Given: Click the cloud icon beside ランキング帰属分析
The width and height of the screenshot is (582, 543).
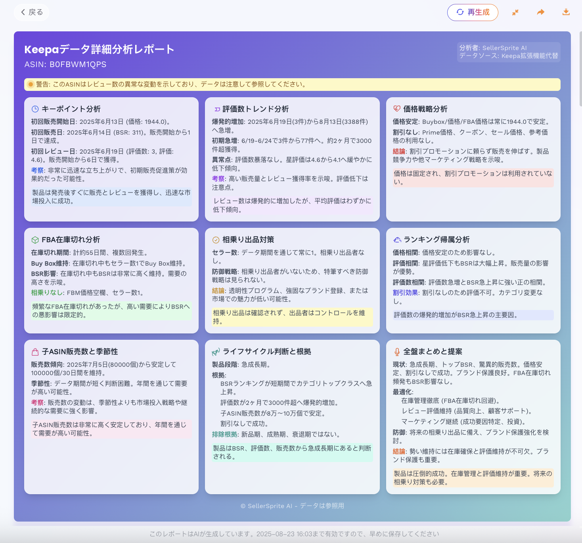Looking at the screenshot, I should 397,240.
